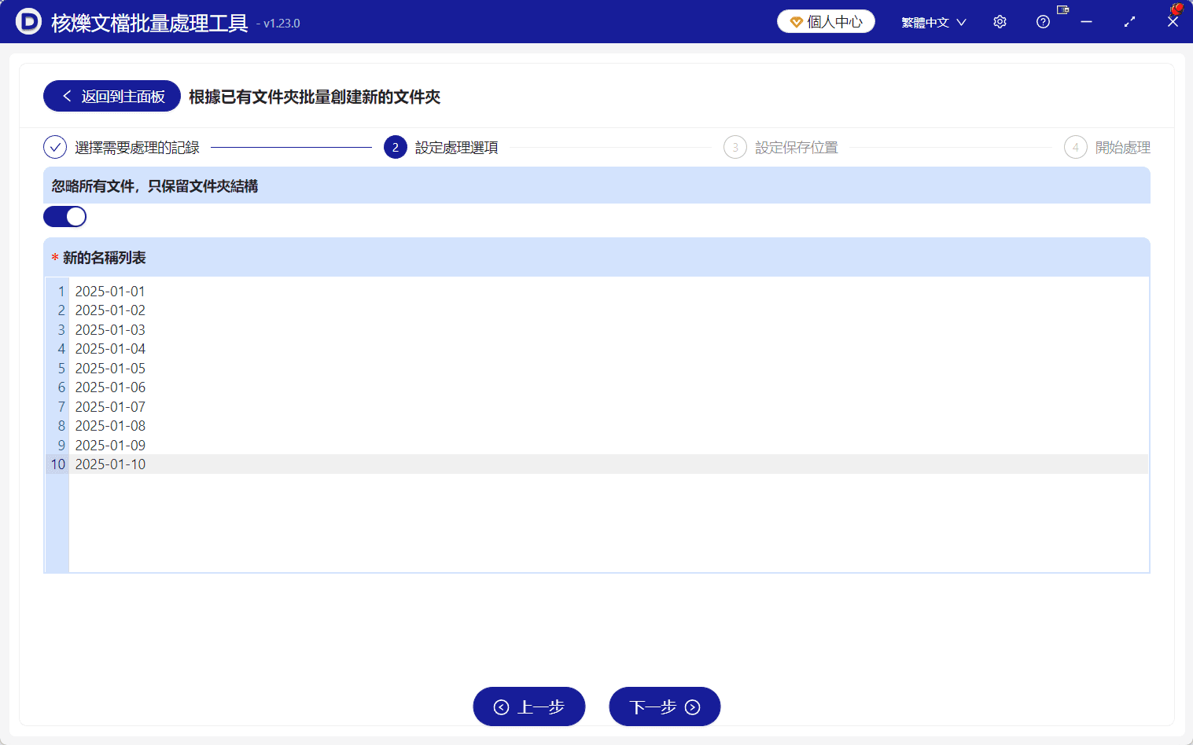Go to step 1 選擇需要處理的記錄
The height and width of the screenshot is (745, 1193).
click(x=121, y=147)
